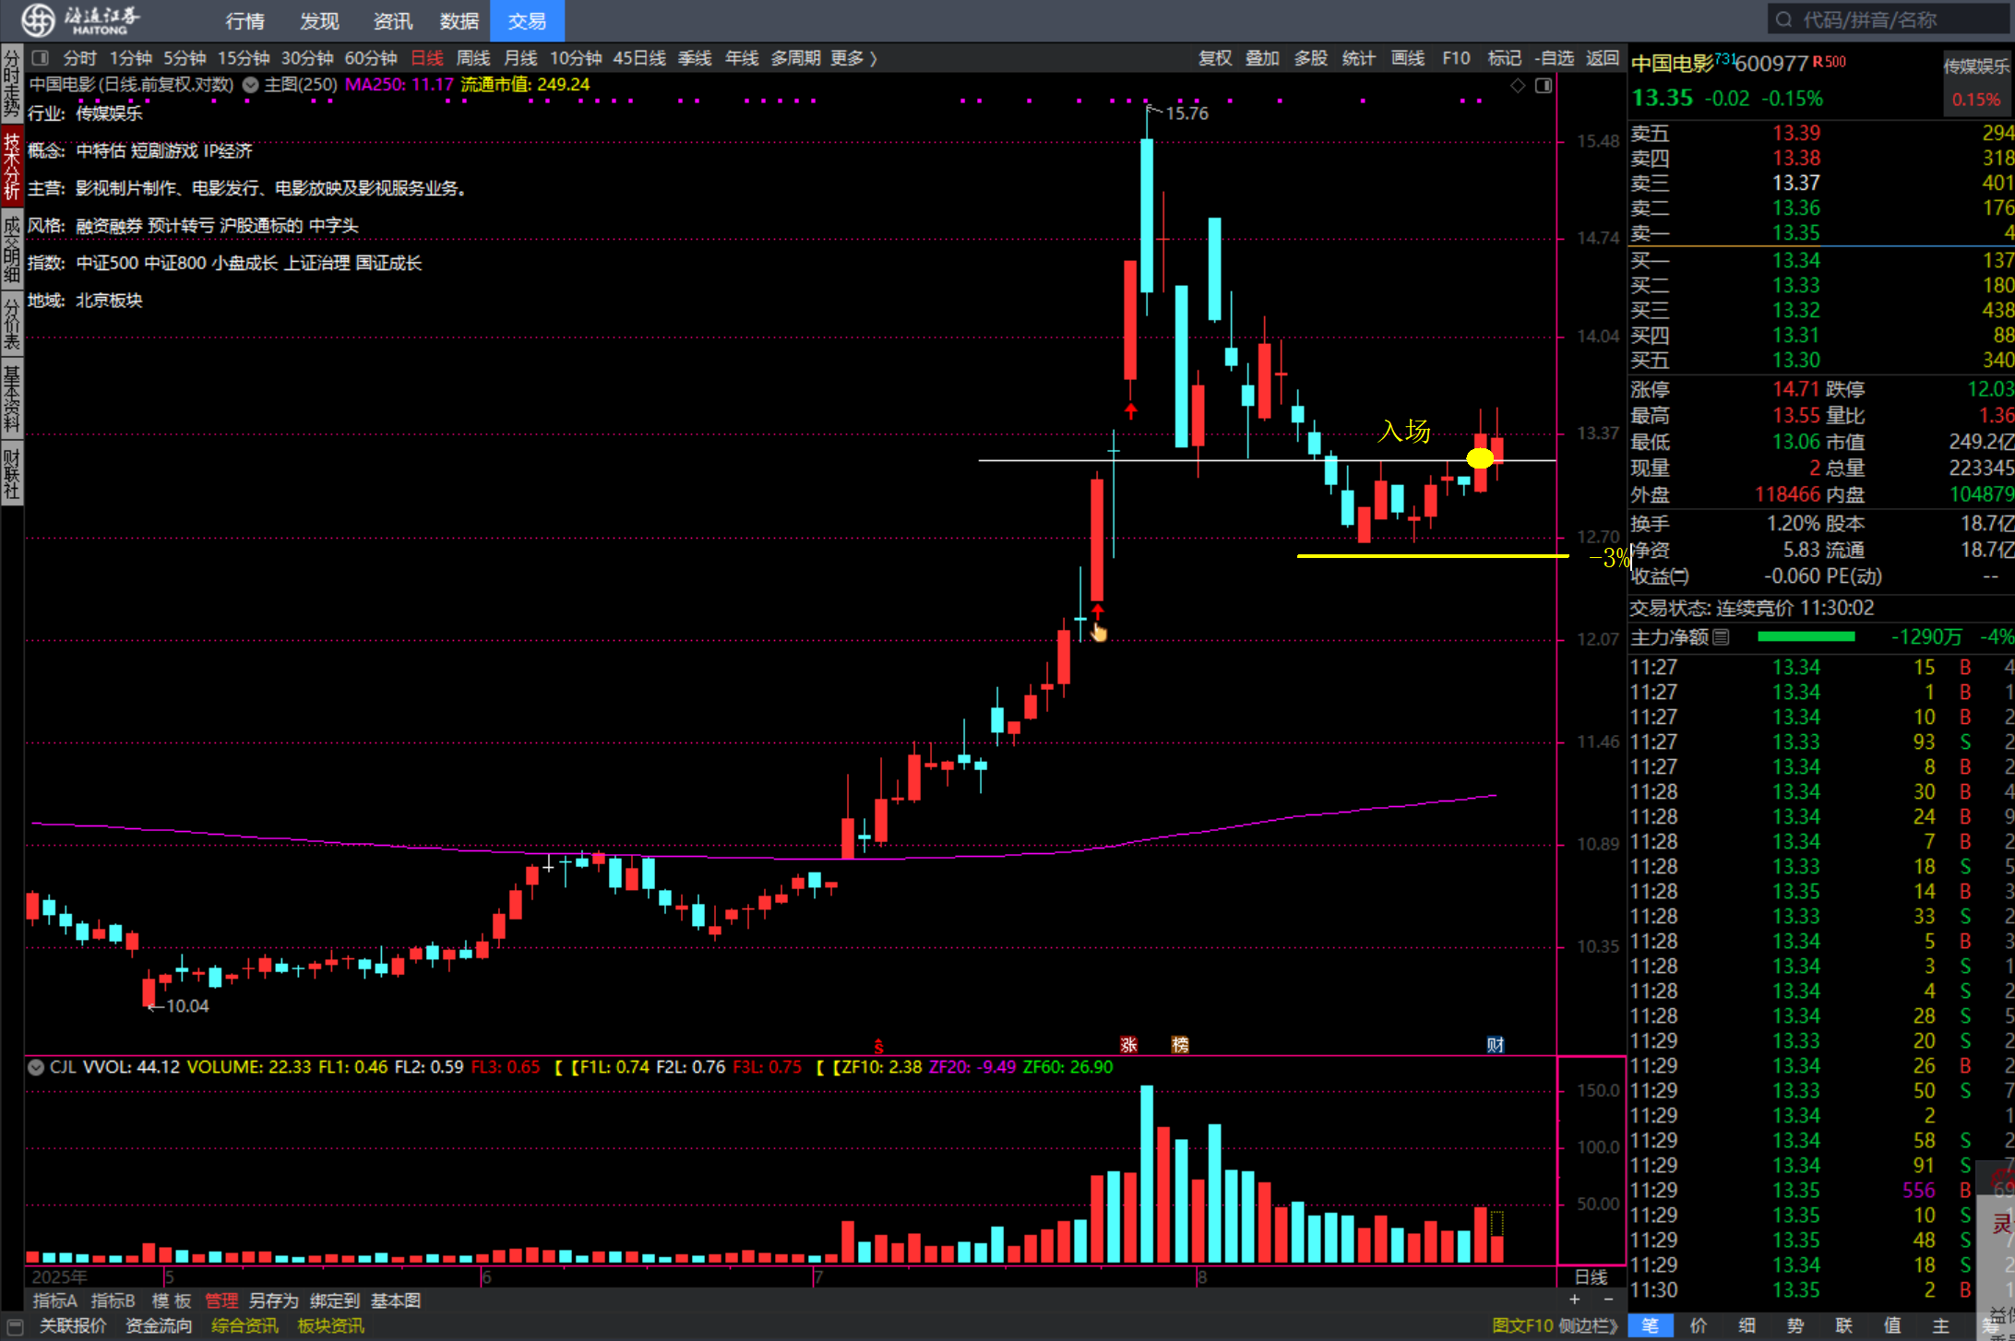2015x1341 pixels.
Task: Click the round arrow icon beside CJL
Action: click(x=36, y=1067)
